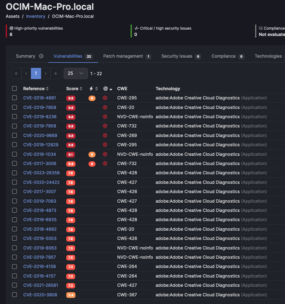Click the red 9.8 score badge on CVE-2018-12829
Screen dimensions: 285x304
tap(70, 145)
